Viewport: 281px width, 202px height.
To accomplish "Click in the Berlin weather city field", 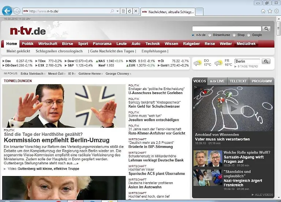I will tap(247, 61).
